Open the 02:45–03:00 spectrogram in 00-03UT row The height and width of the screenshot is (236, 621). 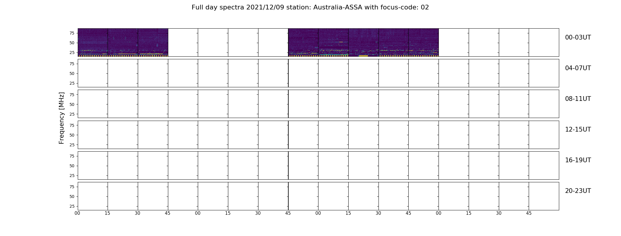[x=424, y=42]
